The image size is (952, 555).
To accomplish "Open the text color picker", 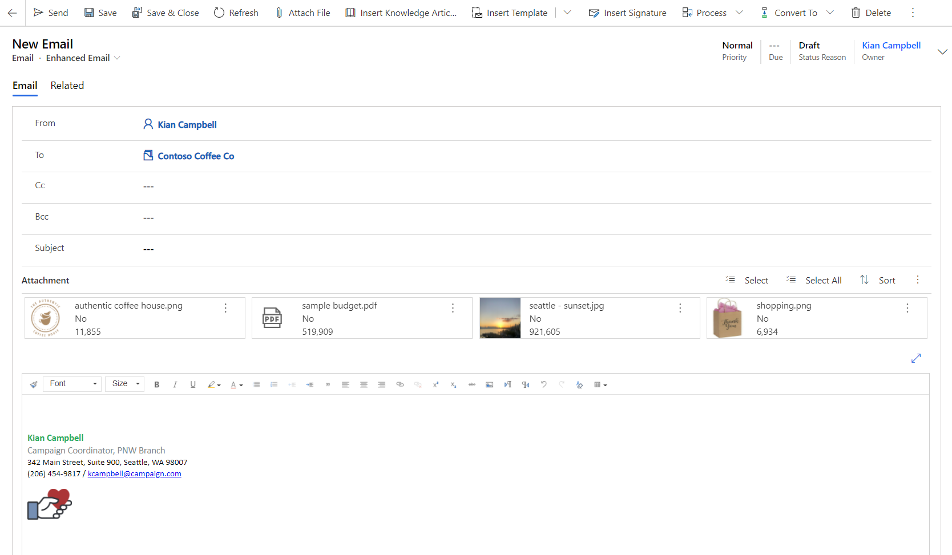I will [236, 384].
